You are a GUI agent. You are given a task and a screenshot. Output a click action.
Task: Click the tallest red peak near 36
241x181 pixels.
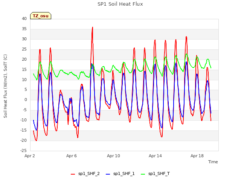[x=92, y=28]
